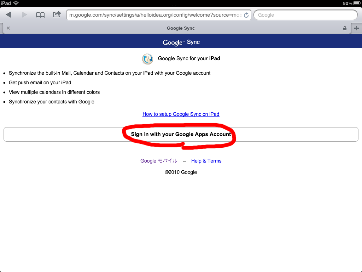
Task: Click the Google Sync header logo
Action: 181,42
